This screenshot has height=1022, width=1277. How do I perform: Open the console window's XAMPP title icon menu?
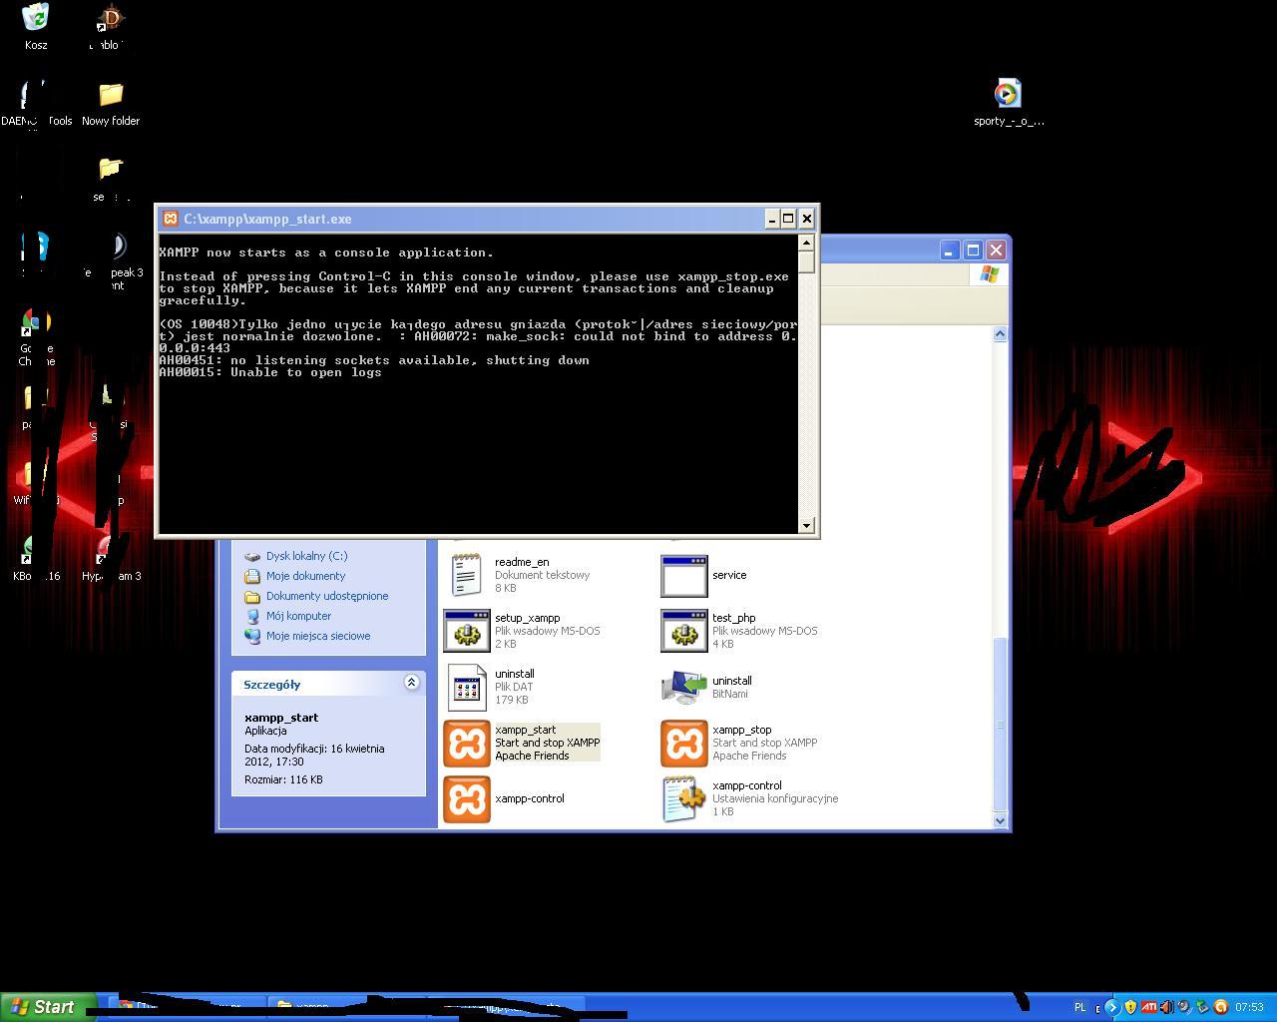click(171, 219)
